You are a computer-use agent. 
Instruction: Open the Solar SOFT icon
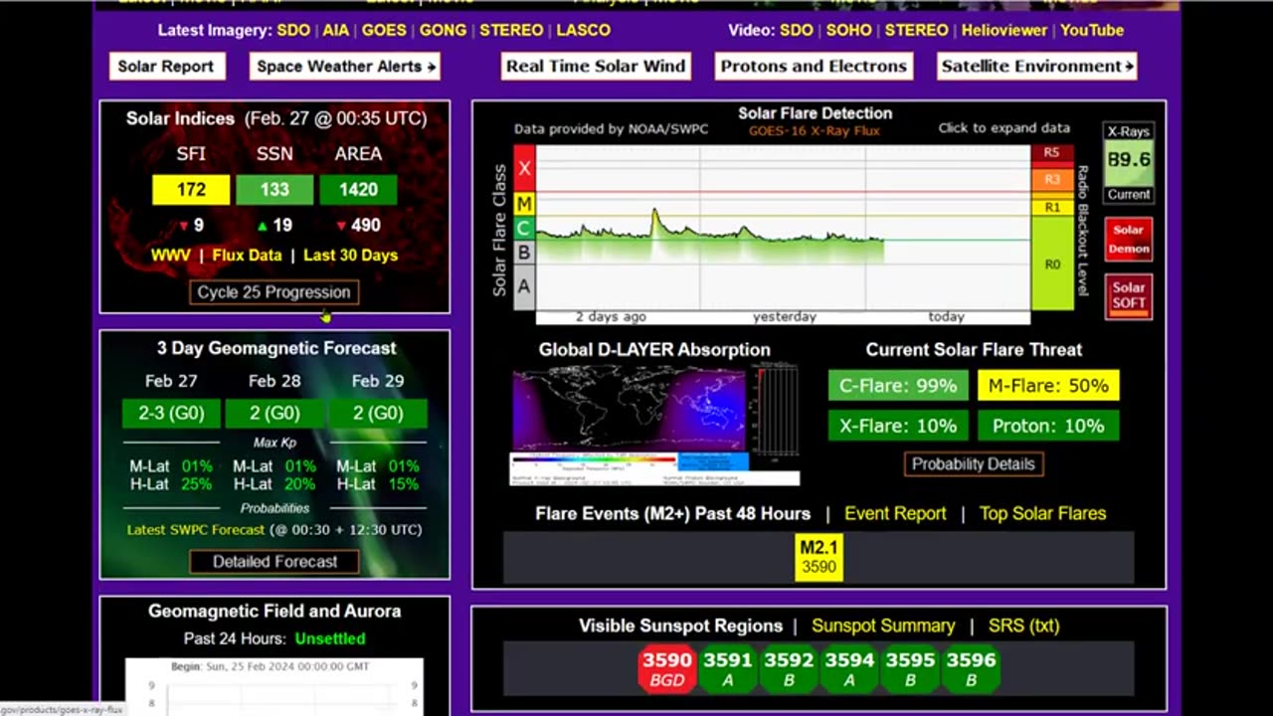[1129, 295]
